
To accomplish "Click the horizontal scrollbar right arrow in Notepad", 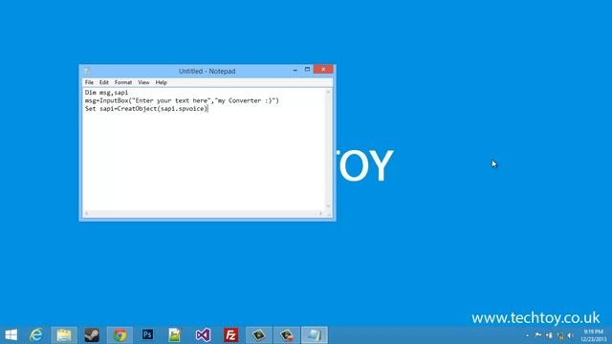I will pyautogui.click(x=321, y=213).
